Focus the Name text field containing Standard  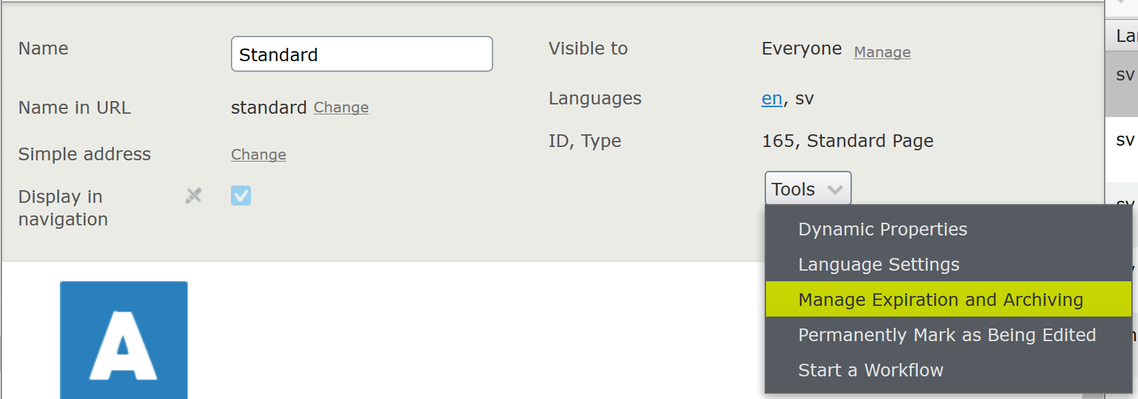pyautogui.click(x=361, y=55)
